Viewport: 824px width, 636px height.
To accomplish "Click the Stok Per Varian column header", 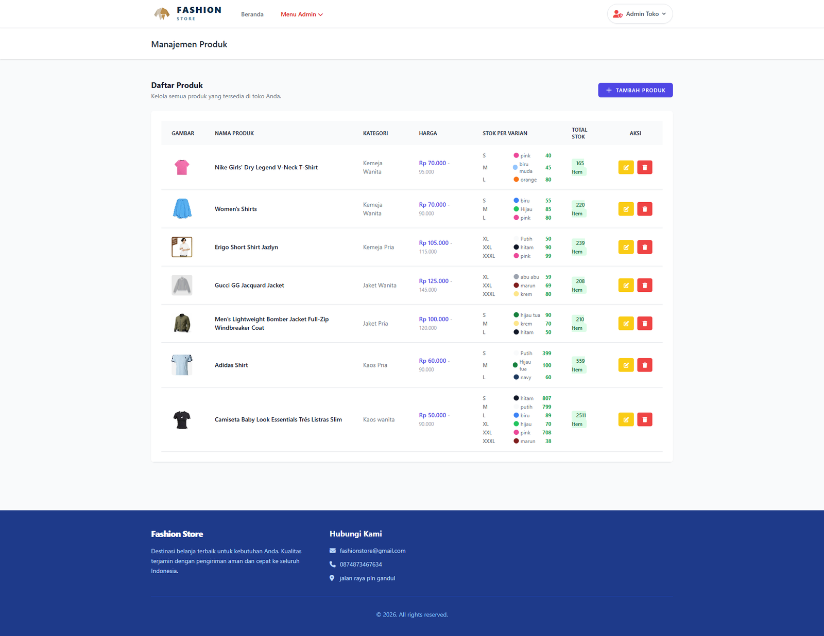I will click(x=505, y=133).
